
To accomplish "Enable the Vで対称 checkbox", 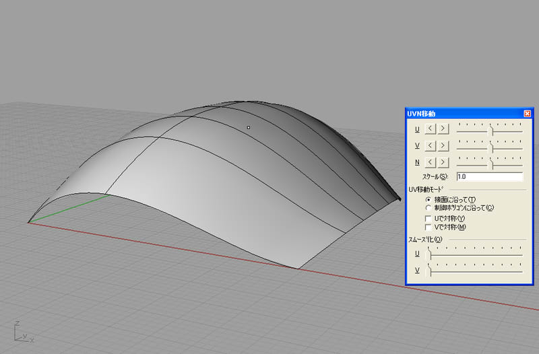I will [429, 227].
